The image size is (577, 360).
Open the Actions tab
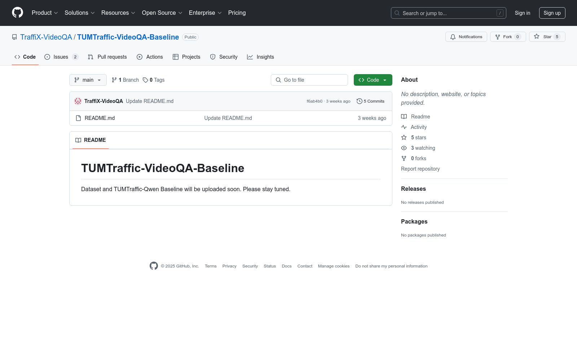(x=150, y=57)
